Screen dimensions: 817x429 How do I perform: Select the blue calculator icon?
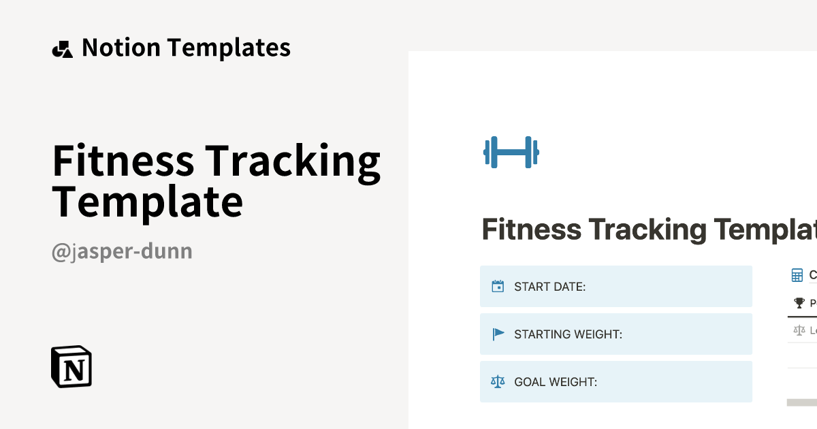click(797, 274)
